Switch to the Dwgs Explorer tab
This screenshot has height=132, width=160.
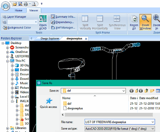pyautogui.click(x=50, y=39)
